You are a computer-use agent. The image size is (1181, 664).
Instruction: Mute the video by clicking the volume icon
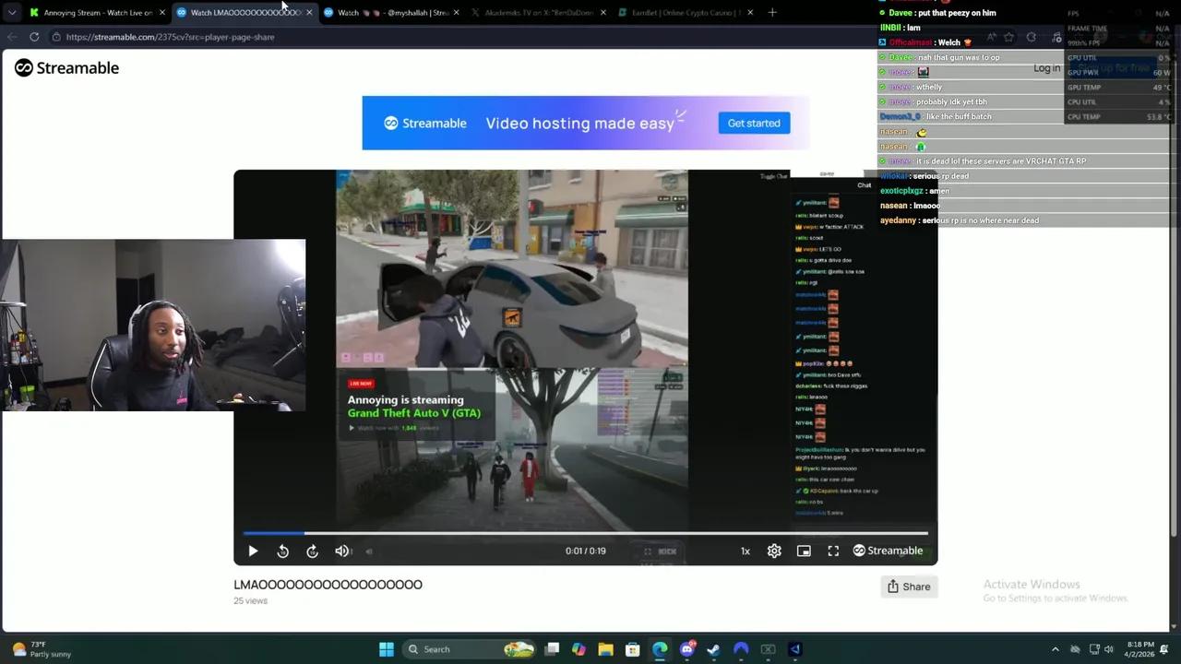pos(341,551)
